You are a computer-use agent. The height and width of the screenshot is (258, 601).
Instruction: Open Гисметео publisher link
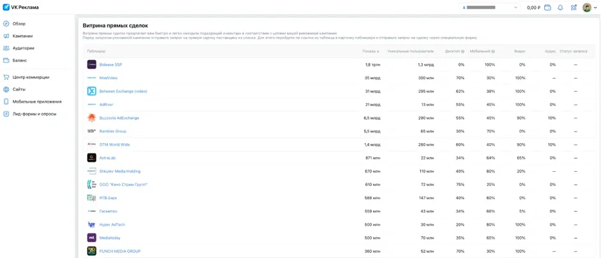109,211
